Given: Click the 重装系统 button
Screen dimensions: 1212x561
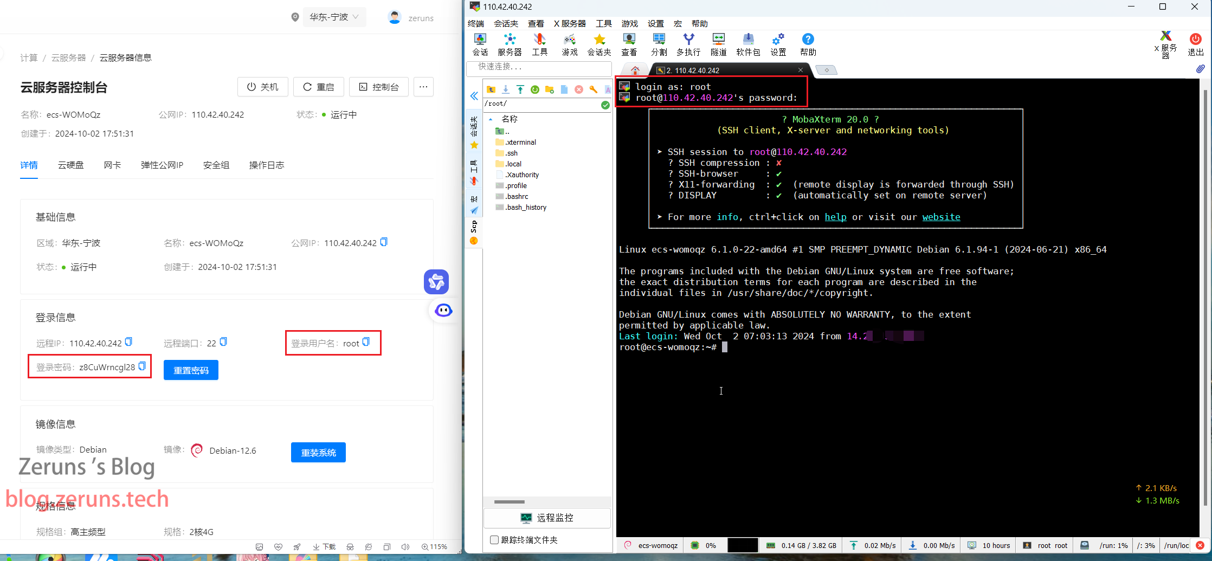Looking at the screenshot, I should pos(318,453).
